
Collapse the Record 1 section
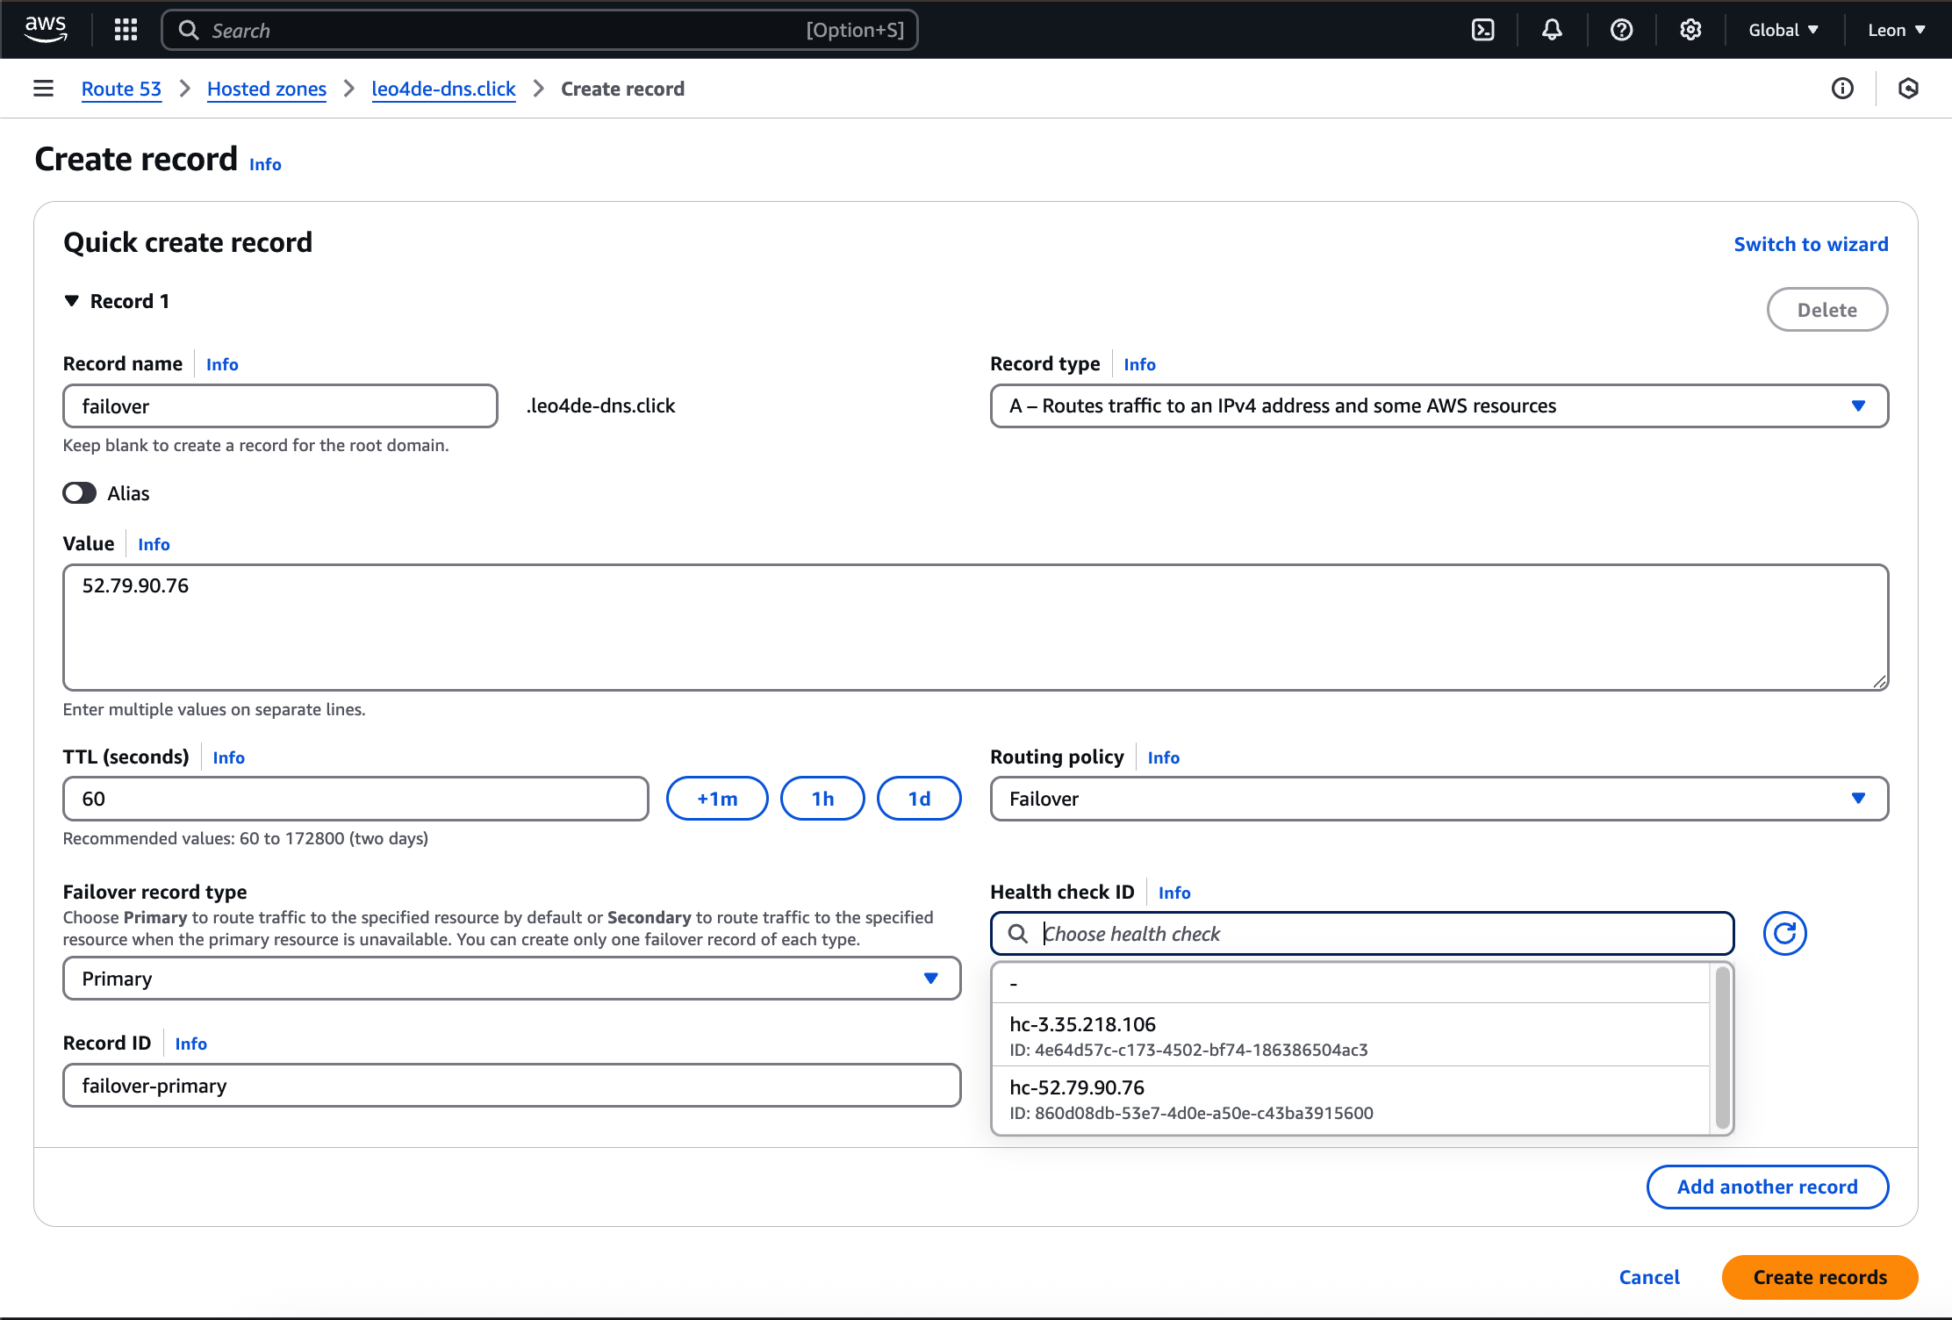tap(72, 301)
